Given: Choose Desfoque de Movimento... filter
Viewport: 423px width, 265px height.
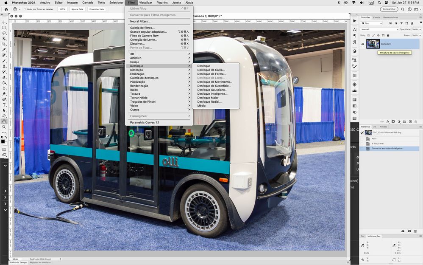Looking at the screenshot, I should [216, 82].
